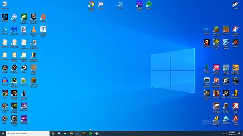
Task: Open the DaVinci Resolve desktop shortcut
Action: 5,69
